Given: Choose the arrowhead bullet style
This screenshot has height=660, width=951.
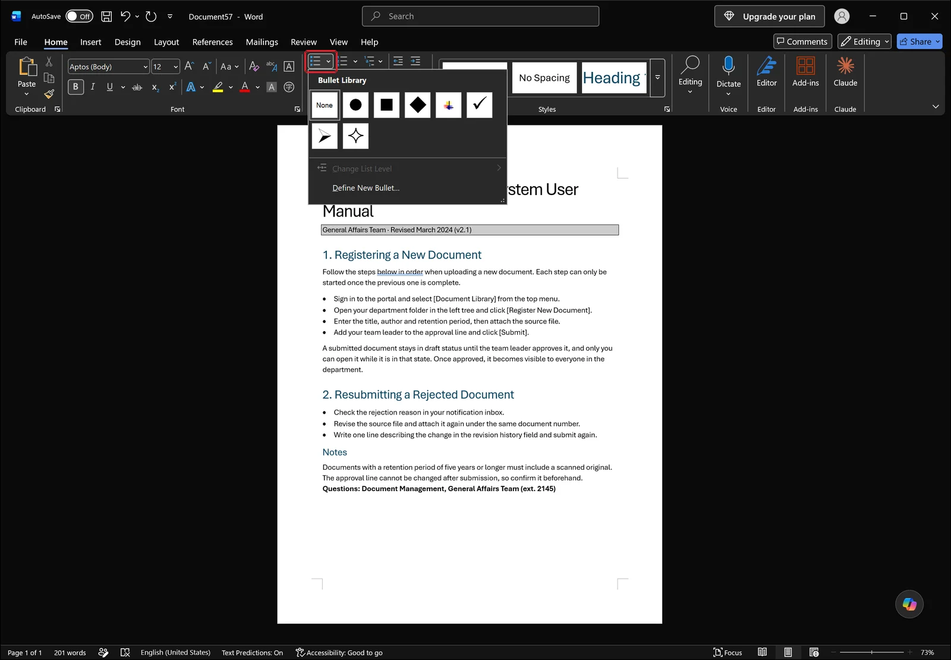Looking at the screenshot, I should (x=325, y=136).
